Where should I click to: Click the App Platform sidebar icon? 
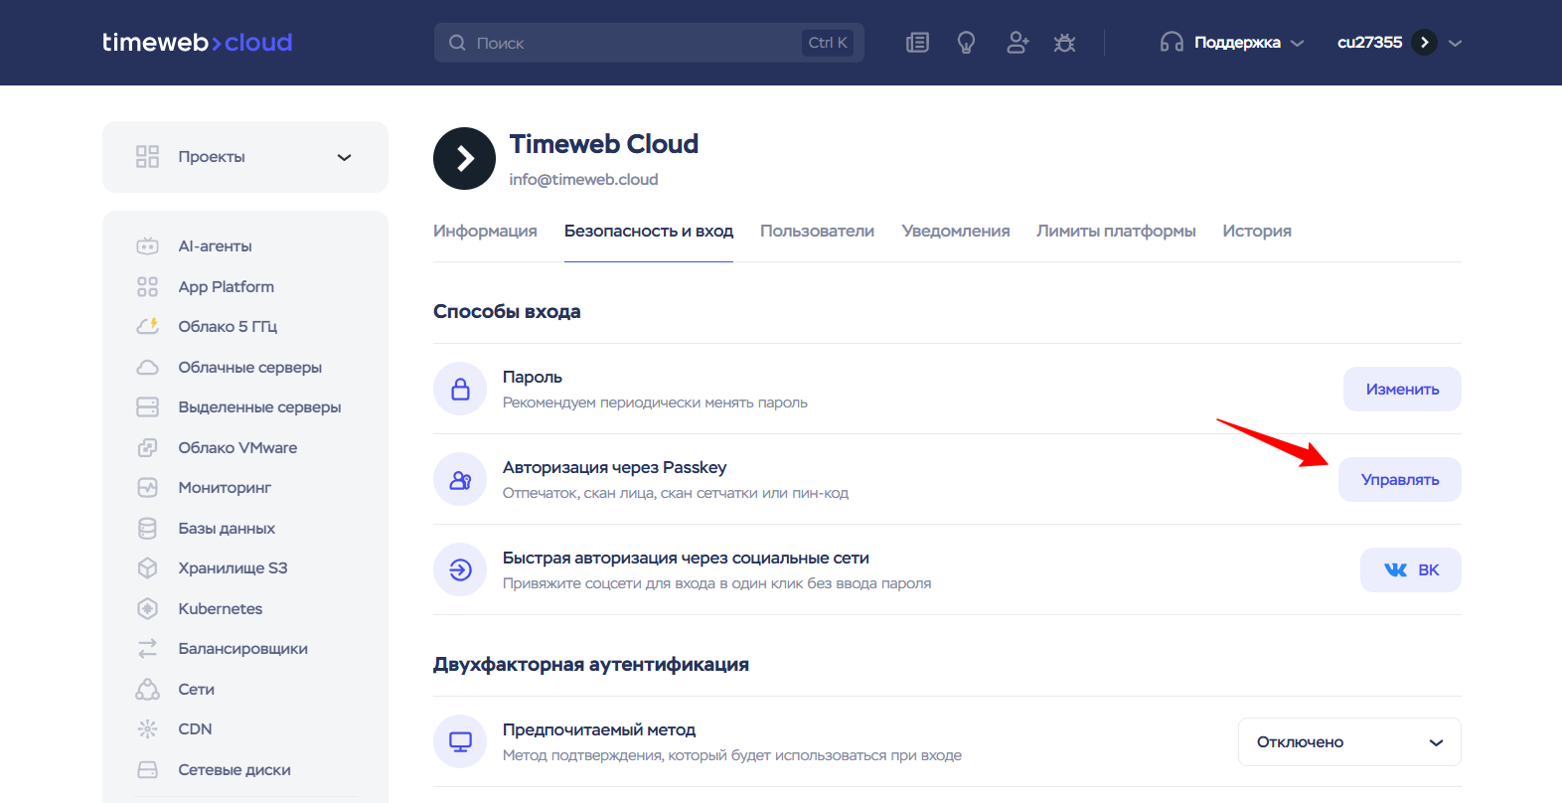tap(147, 286)
